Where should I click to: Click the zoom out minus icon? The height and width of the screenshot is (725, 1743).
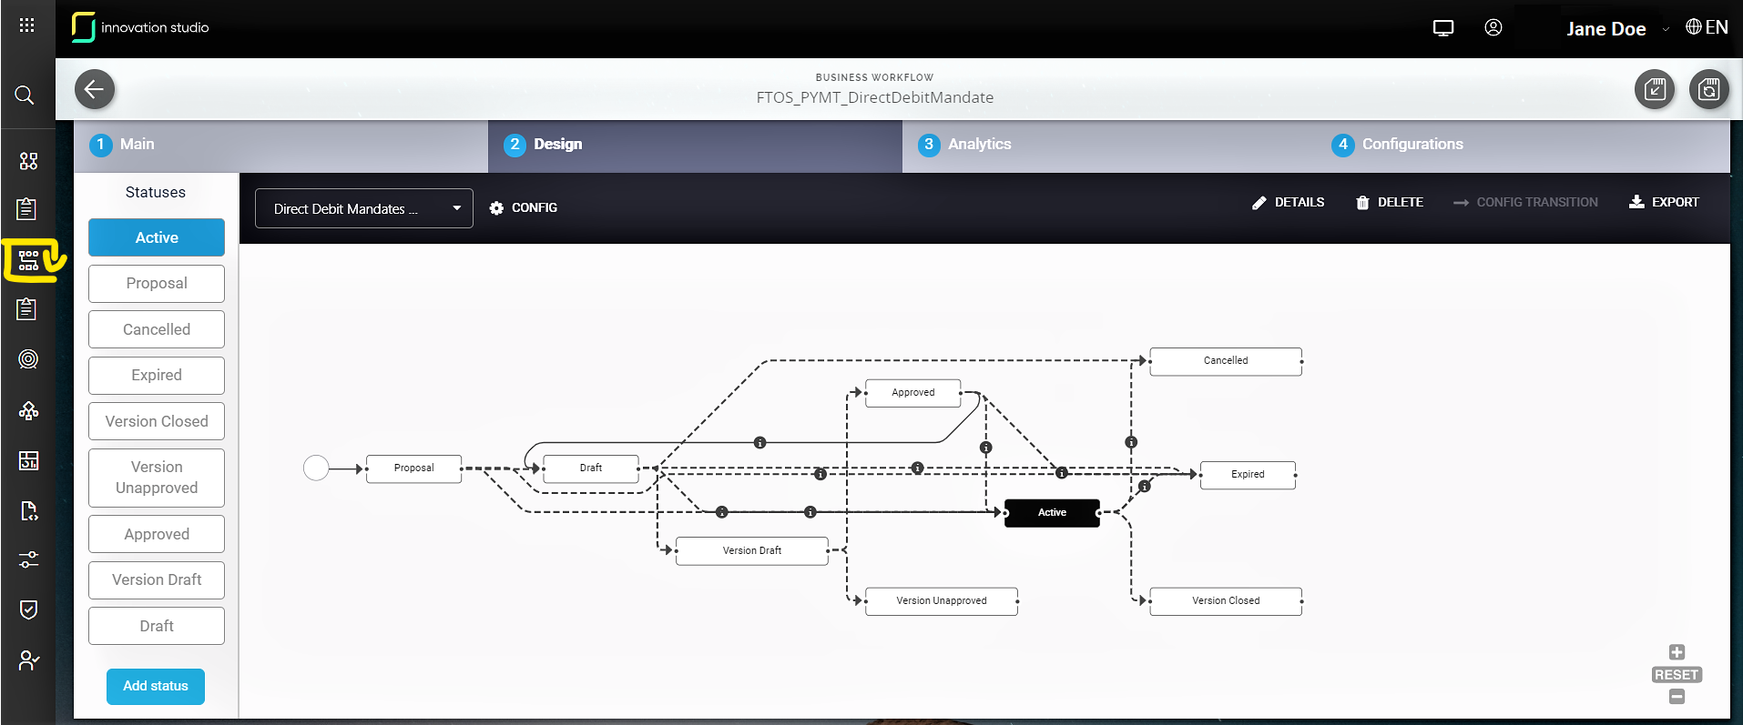pos(1677,697)
